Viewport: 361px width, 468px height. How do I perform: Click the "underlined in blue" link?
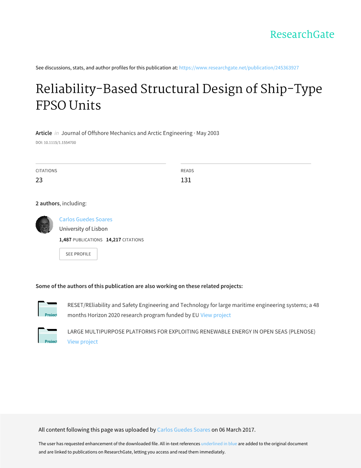[219, 444]
